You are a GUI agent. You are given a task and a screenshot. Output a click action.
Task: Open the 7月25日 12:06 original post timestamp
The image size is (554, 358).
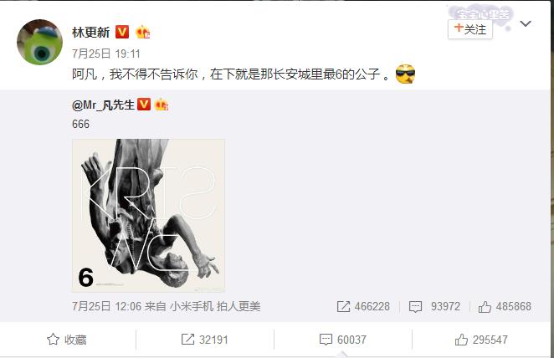pos(107,306)
